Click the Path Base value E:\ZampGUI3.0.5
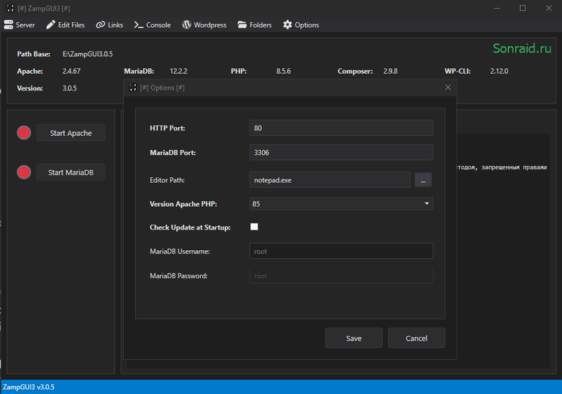 (x=88, y=54)
